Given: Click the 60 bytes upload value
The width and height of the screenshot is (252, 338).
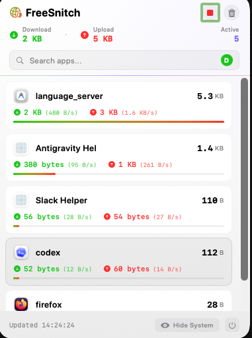Looking at the screenshot, I should 132,269.
